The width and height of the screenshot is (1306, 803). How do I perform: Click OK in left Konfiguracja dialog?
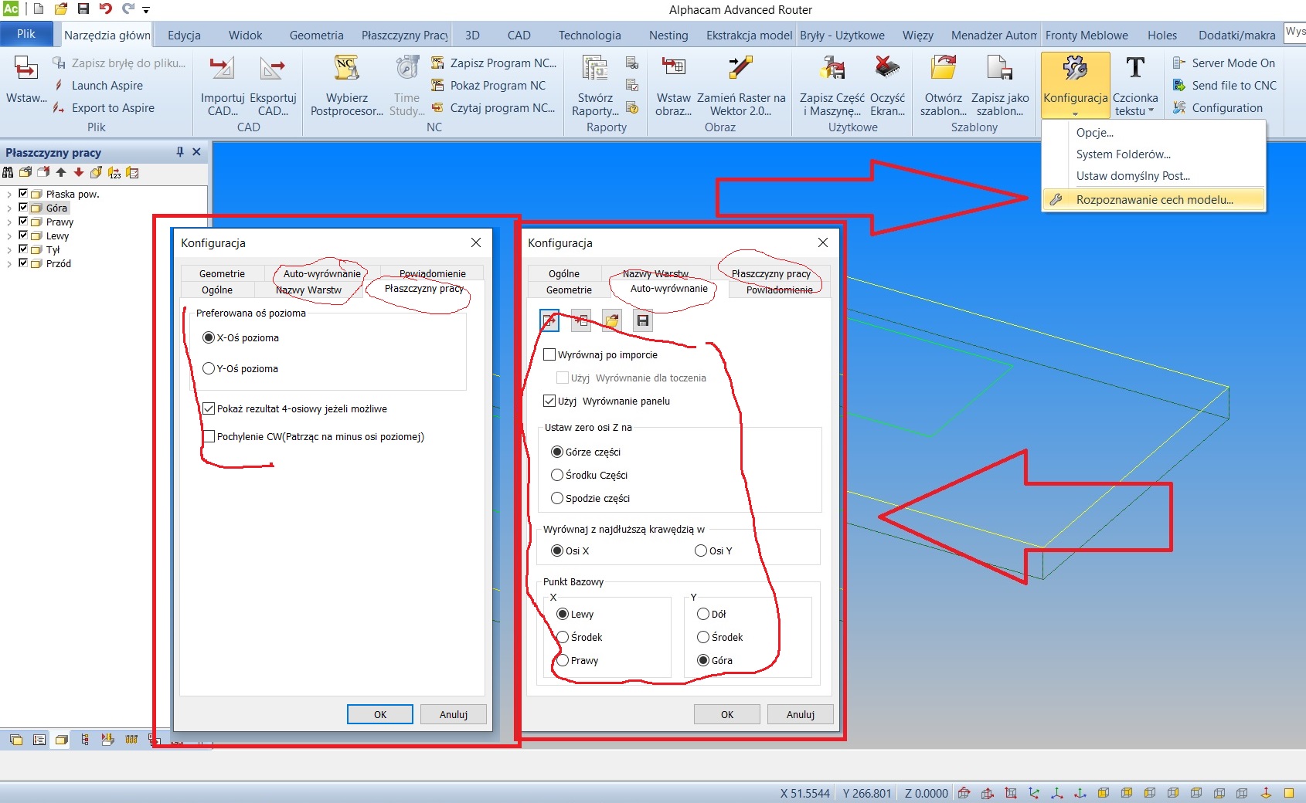coord(379,714)
